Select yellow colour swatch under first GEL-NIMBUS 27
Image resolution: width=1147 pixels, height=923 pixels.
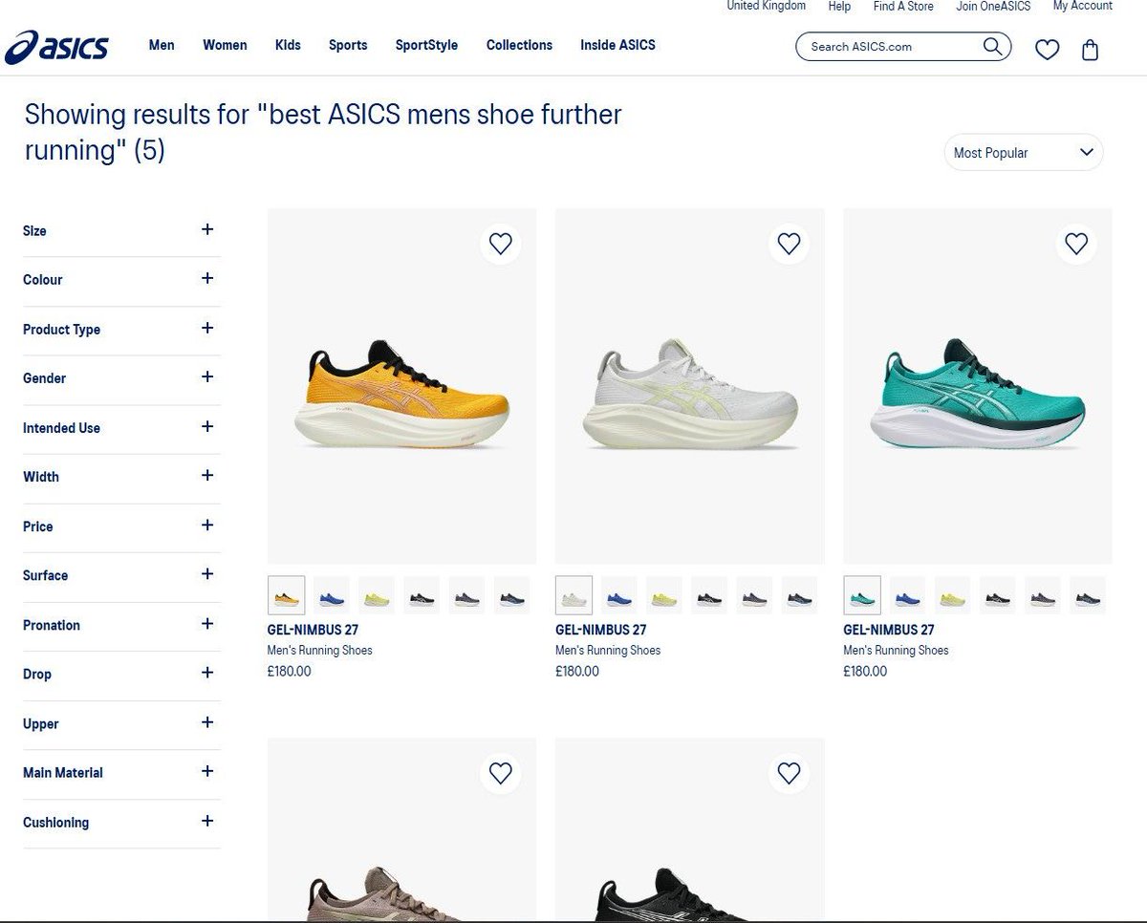376,595
